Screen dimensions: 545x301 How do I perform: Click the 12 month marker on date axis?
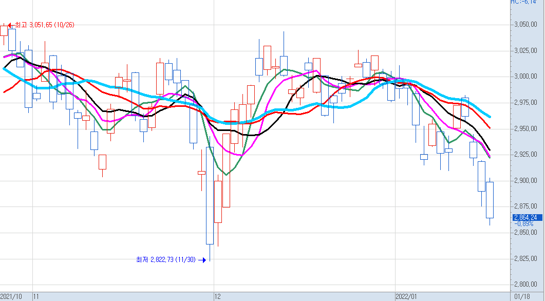coord(218,297)
